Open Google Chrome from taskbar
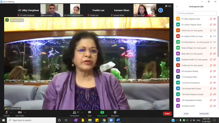219x123 pixels. tap(104, 120)
